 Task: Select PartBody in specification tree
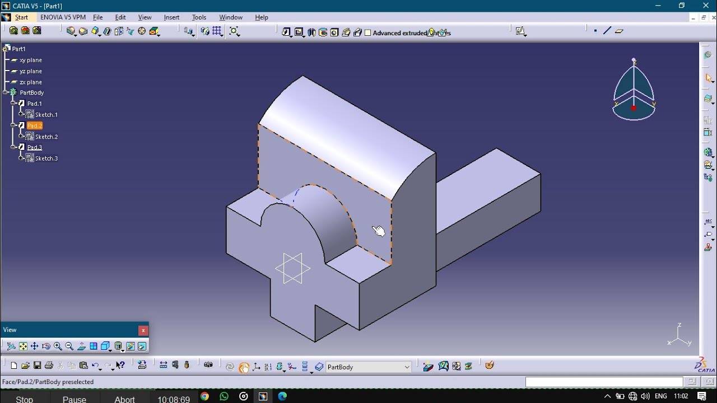(32, 92)
